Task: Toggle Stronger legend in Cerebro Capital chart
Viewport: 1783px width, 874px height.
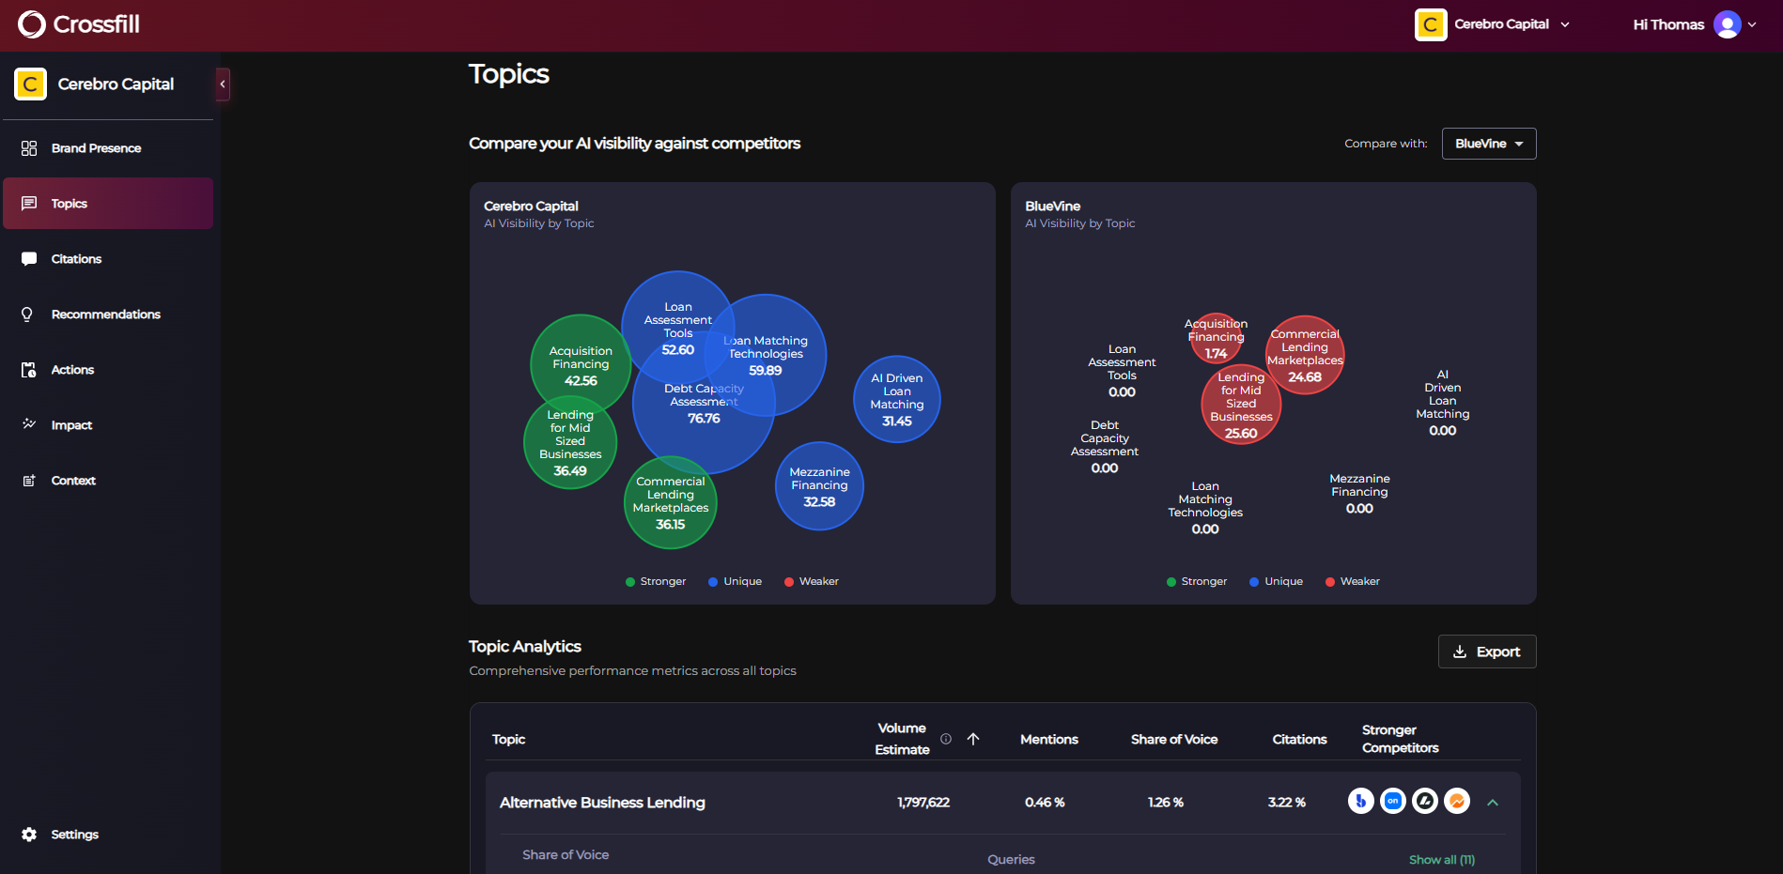Action: coord(656,582)
